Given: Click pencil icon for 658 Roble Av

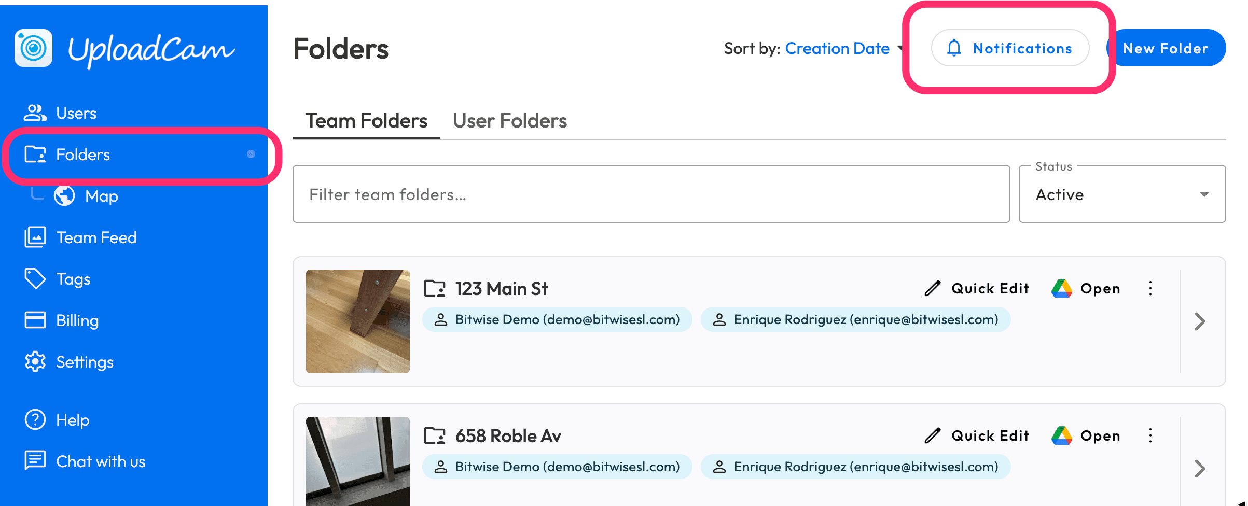Looking at the screenshot, I should [x=933, y=435].
